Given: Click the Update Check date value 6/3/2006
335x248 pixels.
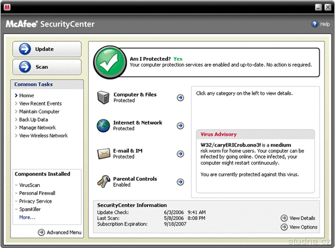Looking at the screenshot, I should (x=174, y=212).
